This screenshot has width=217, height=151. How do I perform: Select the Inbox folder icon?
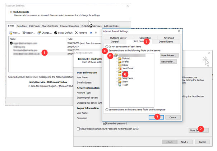click(x=120, y=65)
